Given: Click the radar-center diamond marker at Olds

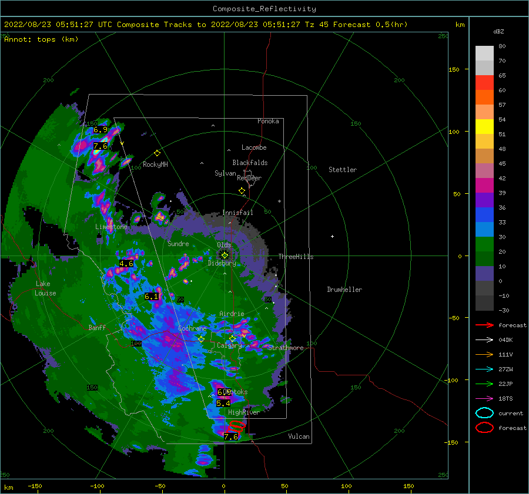Looking at the screenshot, I should tap(225, 256).
